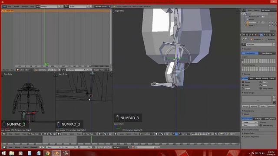Switch to the Bone Constraints properties tab icon
Image resolution: width=278 pixels, height=156 pixels.
pos(267,35)
